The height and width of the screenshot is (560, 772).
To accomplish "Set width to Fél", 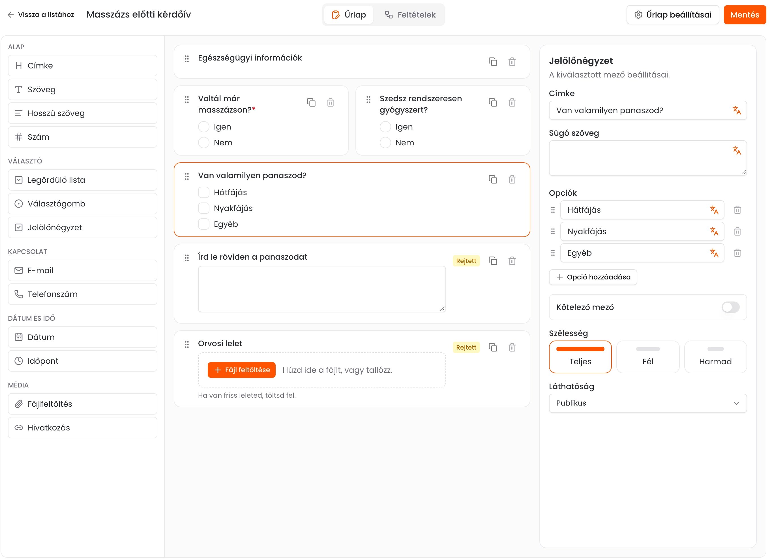I will click(648, 357).
